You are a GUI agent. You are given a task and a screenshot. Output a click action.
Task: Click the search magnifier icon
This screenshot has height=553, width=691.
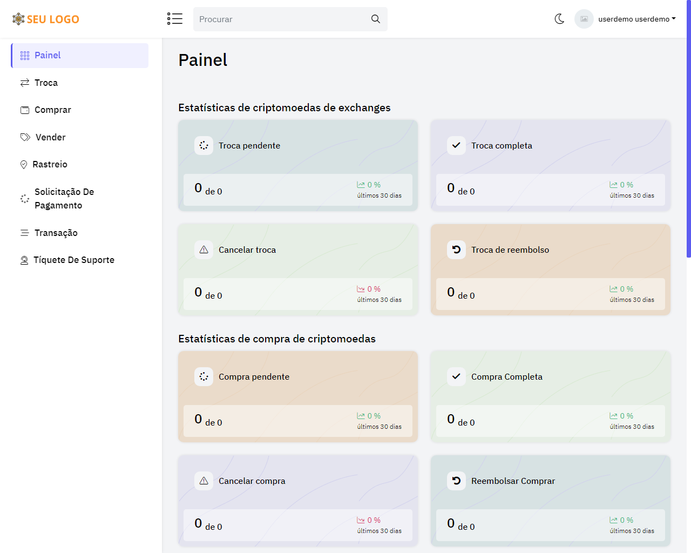click(x=376, y=19)
